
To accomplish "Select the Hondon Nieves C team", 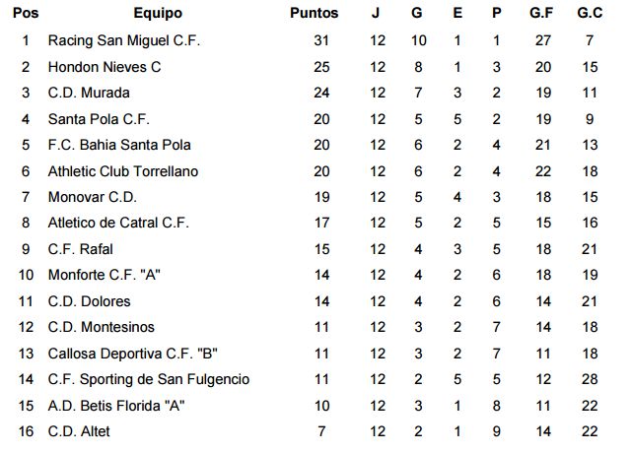I will [104, 67].
